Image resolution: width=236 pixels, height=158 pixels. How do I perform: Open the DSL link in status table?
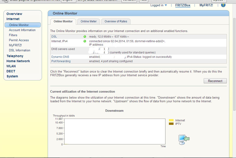[54, 37]
